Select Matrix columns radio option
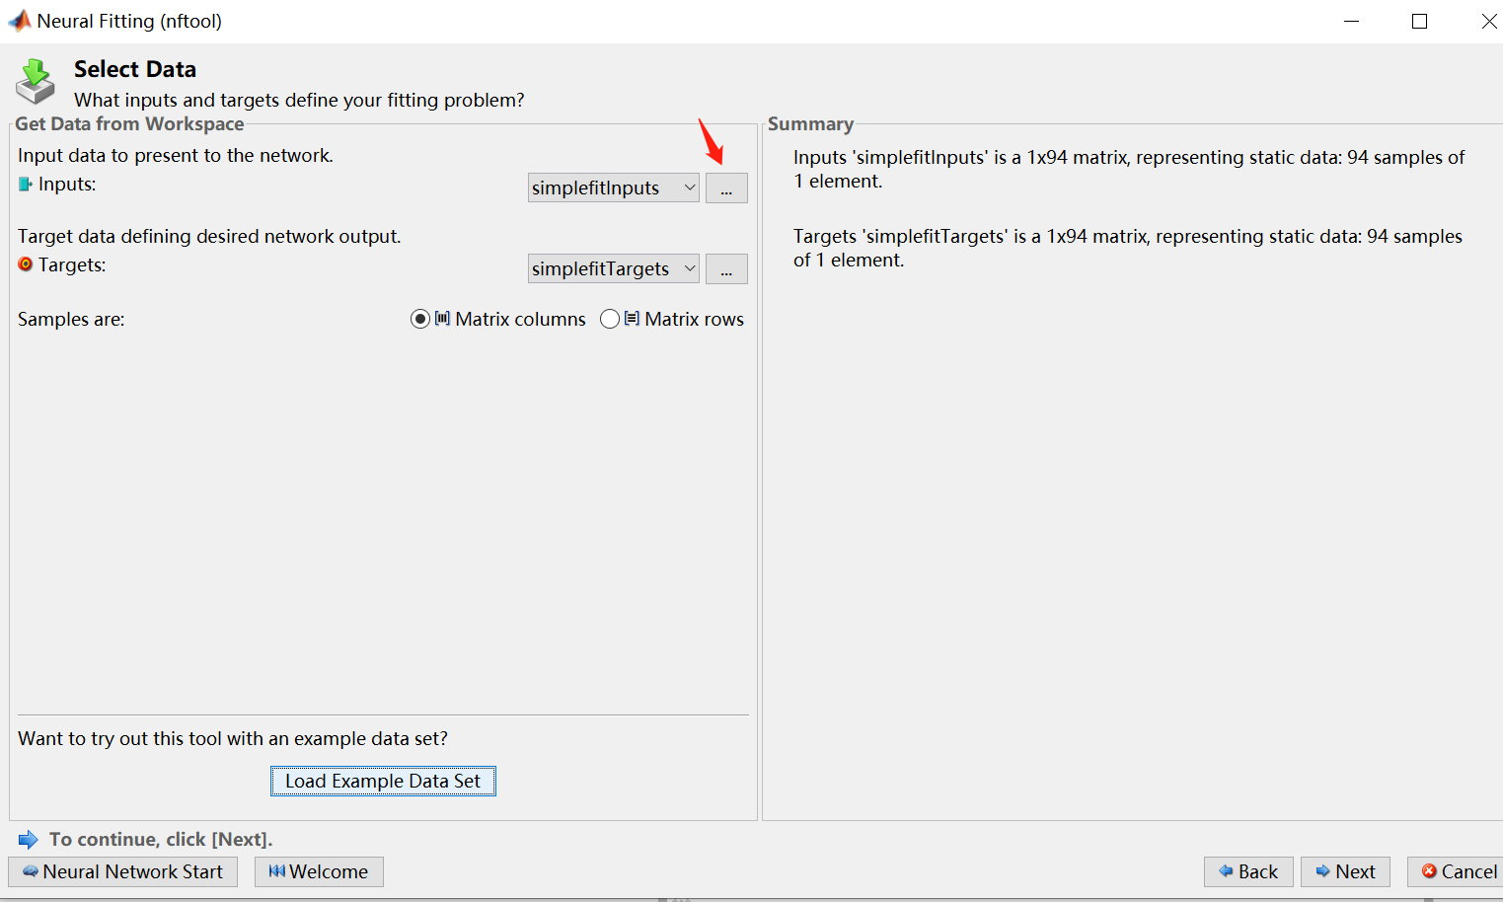Viewport: 1503px width, 902px height. (x=420, y=319)
